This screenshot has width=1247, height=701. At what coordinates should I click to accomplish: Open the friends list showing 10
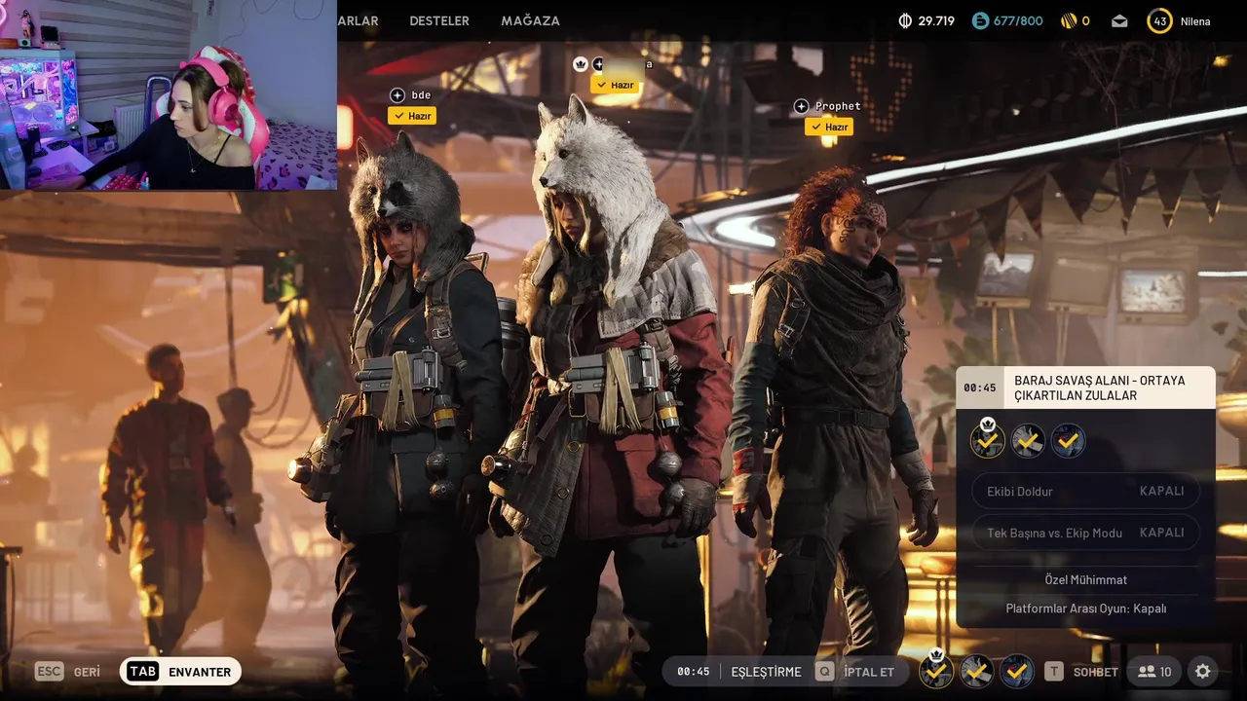tap(1154, 672)
